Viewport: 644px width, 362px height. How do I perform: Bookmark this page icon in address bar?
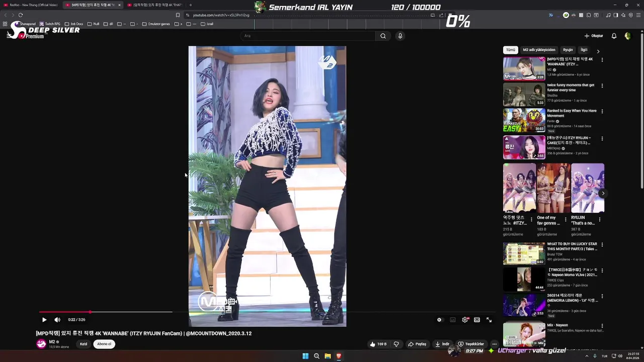[x=178, y=15]
